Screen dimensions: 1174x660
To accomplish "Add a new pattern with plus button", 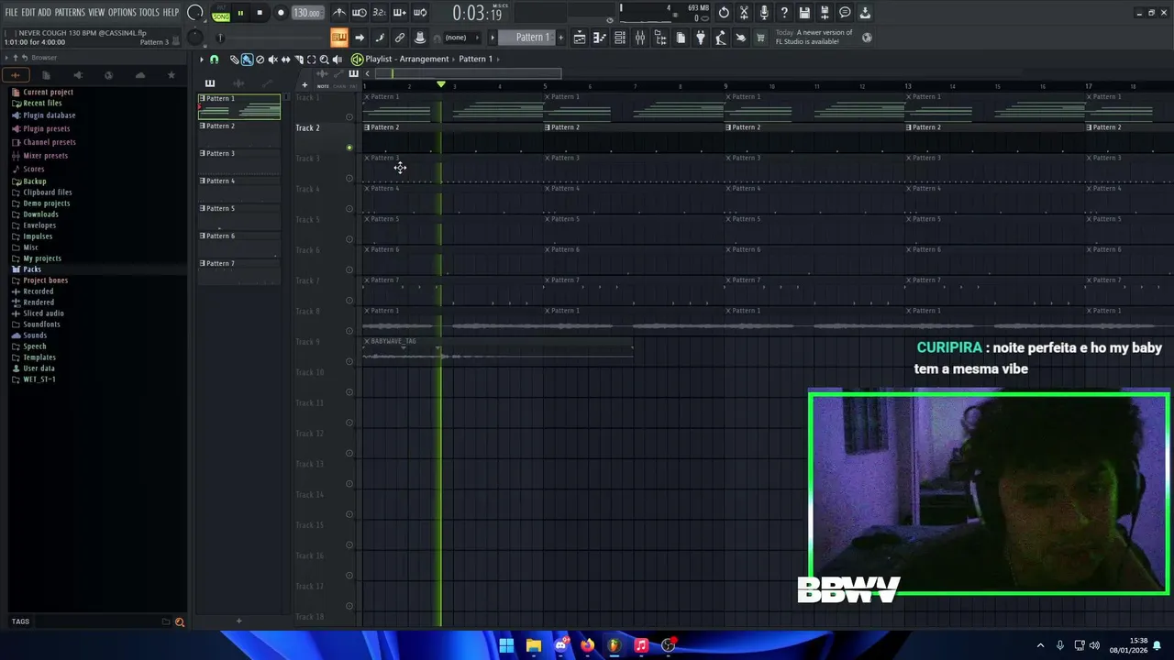I will (560, 38).
